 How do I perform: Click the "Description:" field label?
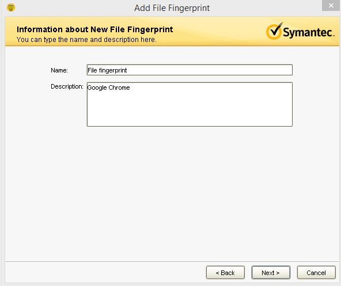67,86
